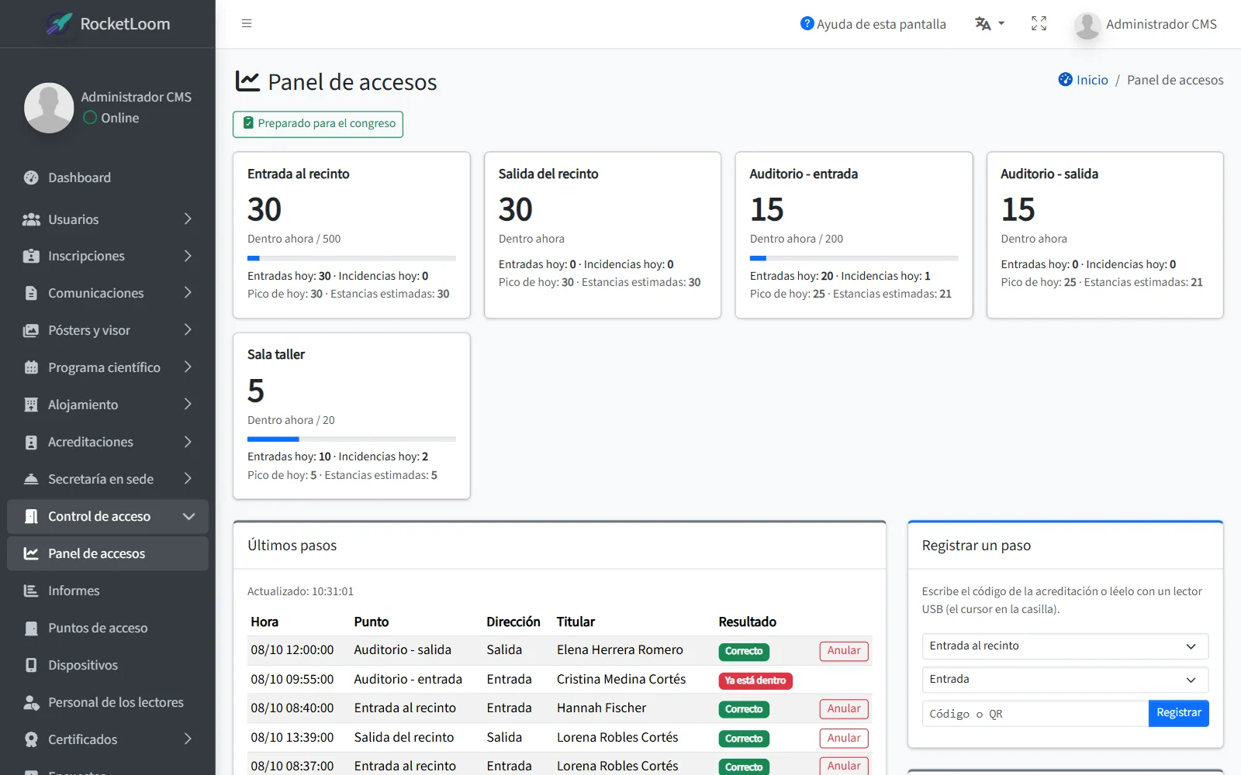The image size is (1241, 775).
Task: Expand the Usuarios submenu chevron
Action: (188, 219)
